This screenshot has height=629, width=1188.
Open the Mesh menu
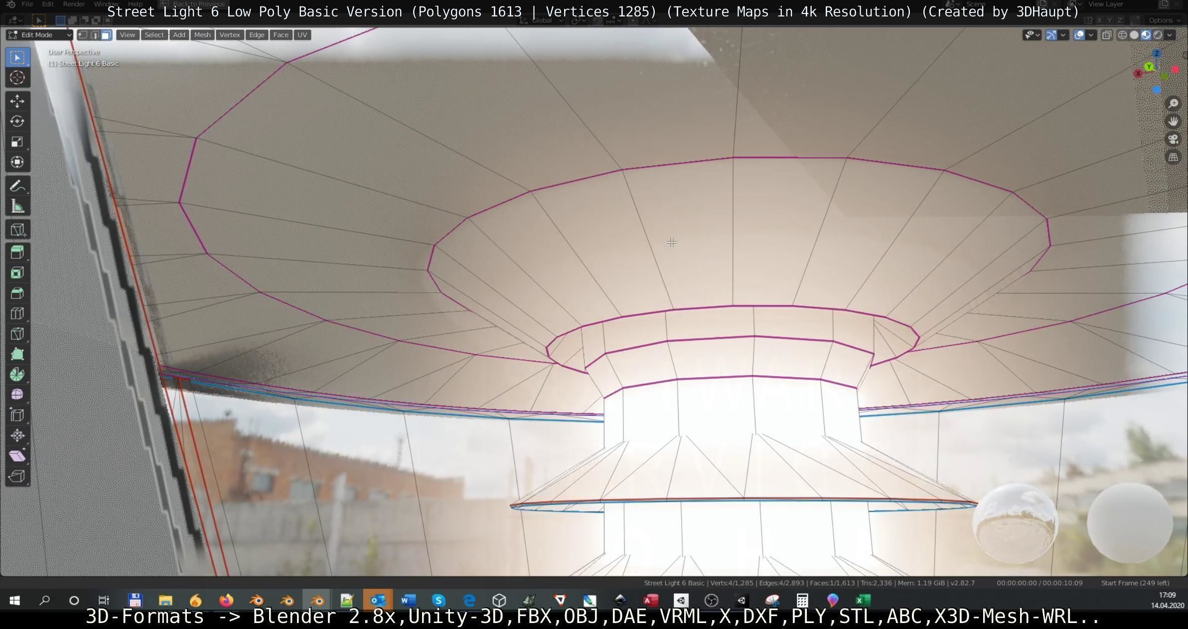click(x=202, y=35)
